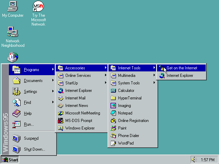Click the purple Help book icon
Screen dimensions: 219x164
pyautogui.click(x=16, y=113)
